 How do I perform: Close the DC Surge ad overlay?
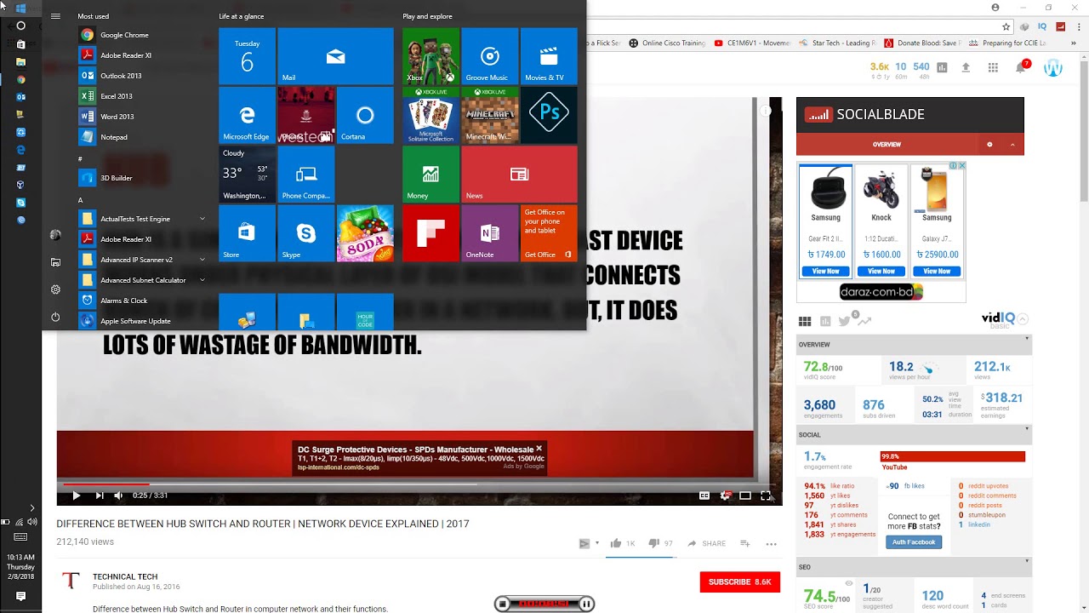tap(539, 448)
